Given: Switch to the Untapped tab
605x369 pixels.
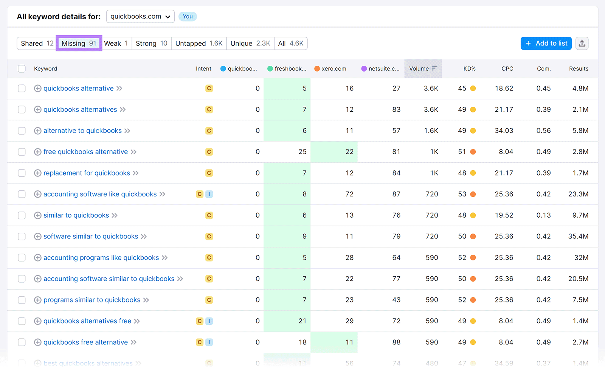Looking at the screenshot, I should pos(198,43).
